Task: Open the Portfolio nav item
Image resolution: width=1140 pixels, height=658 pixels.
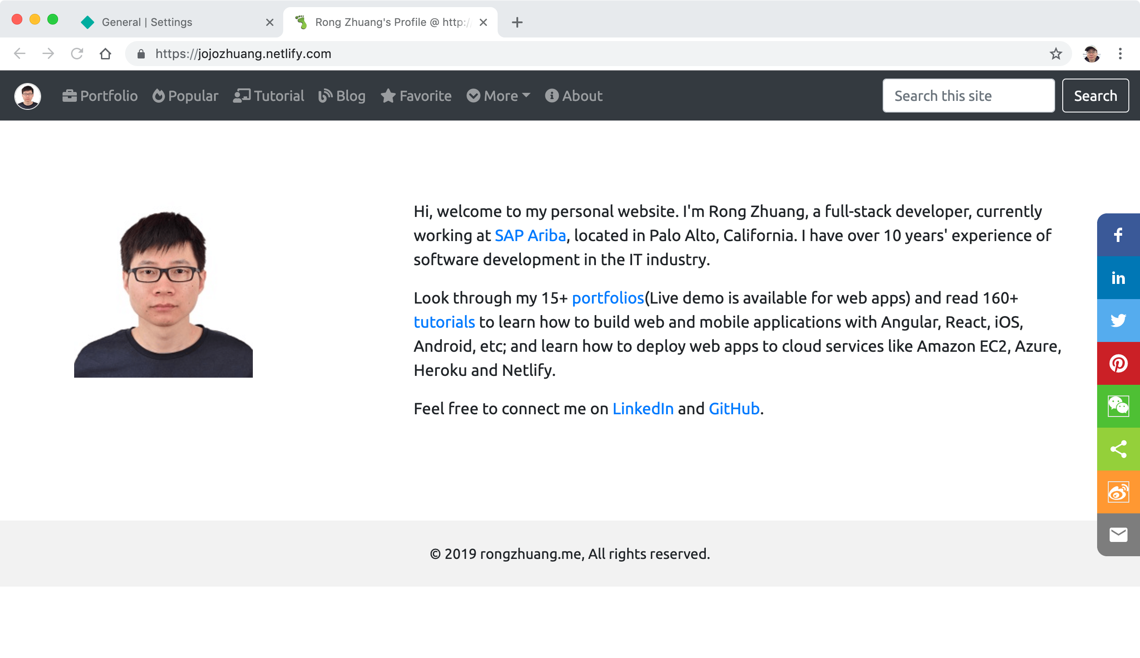Action: pos(100,96)
